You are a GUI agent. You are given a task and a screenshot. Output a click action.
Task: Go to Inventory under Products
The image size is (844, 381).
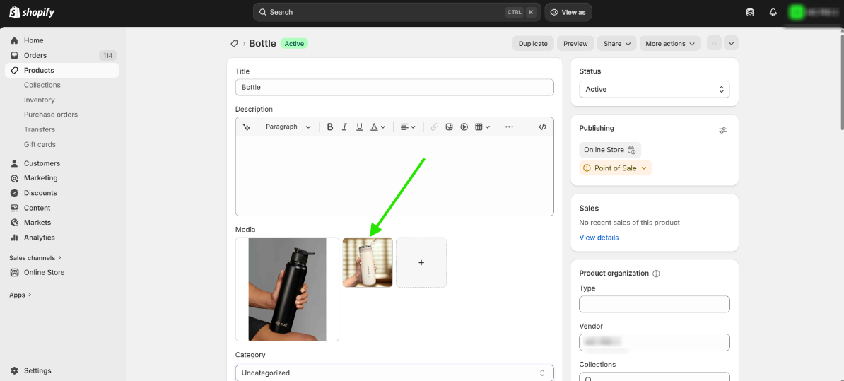pos(40,100)
